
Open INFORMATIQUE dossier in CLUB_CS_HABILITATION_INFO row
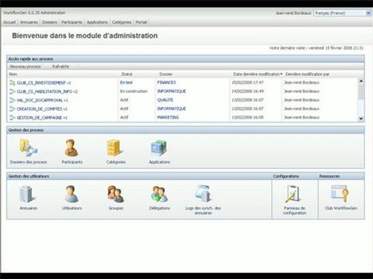[x=172, y=91]
